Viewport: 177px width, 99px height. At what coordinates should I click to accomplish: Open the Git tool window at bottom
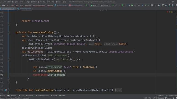[x=21, y=96]
